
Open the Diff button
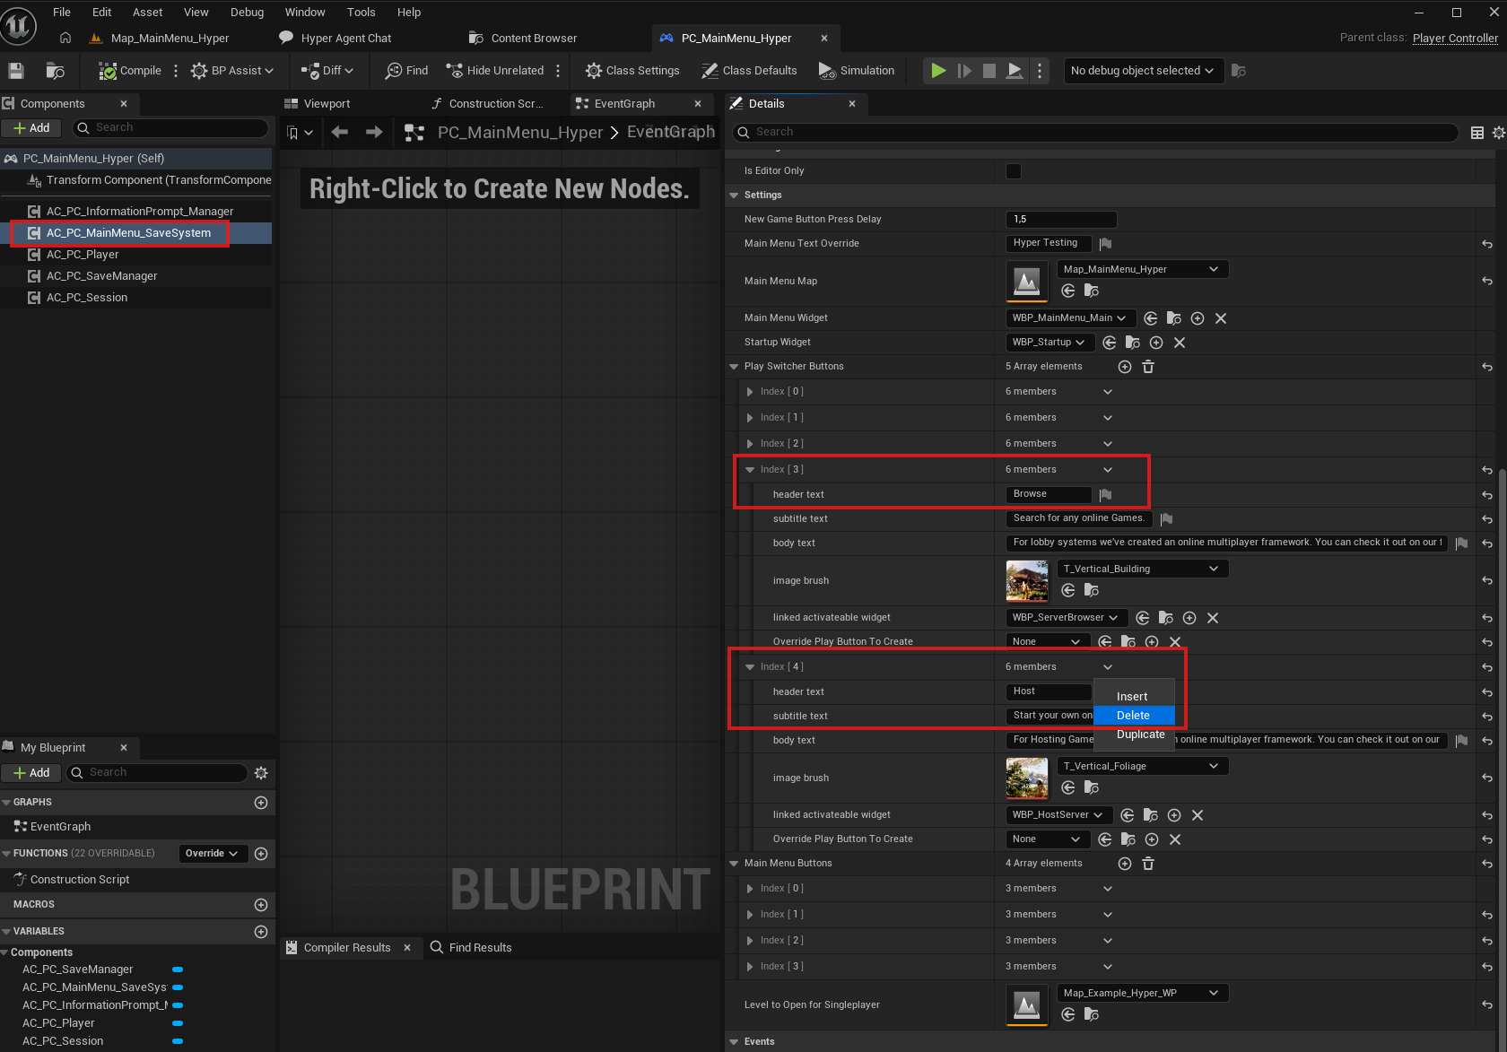(x=327, y=71)
